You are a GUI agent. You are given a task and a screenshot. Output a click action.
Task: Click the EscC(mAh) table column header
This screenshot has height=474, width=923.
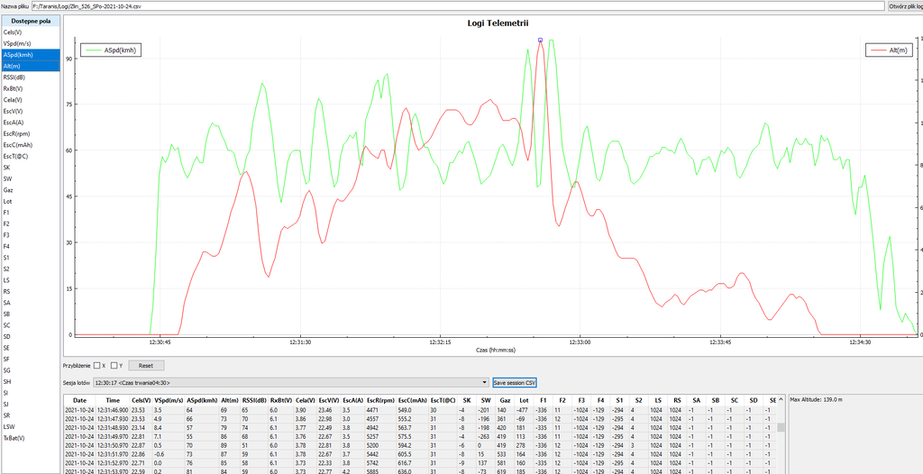(413, 400)
